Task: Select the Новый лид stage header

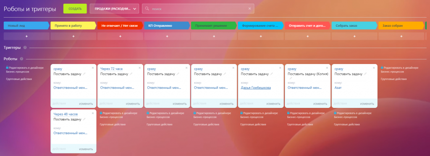Action: (26, 26)
